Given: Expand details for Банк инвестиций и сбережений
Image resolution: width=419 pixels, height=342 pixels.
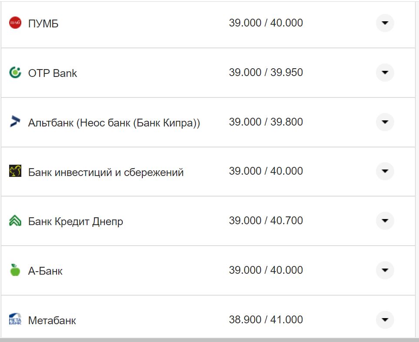Looking at the screenshot, I should pos(385,171).
